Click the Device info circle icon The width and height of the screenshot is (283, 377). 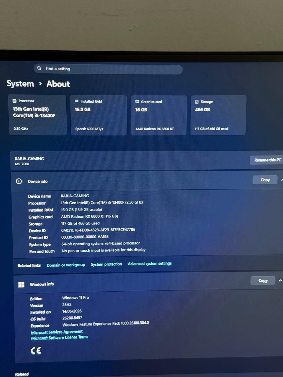click(x=19, y=181)
